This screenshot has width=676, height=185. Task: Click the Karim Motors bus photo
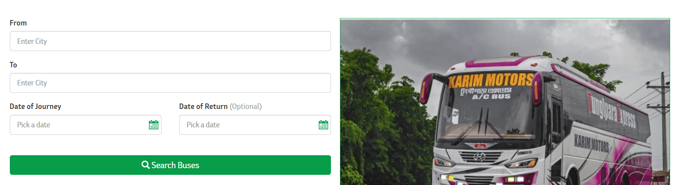pos(505,102)
